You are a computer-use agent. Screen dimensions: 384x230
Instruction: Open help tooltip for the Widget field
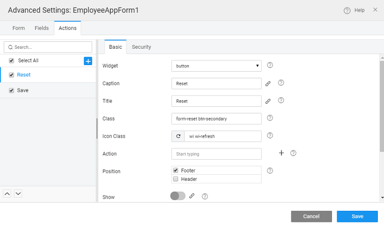coord(270,66)
